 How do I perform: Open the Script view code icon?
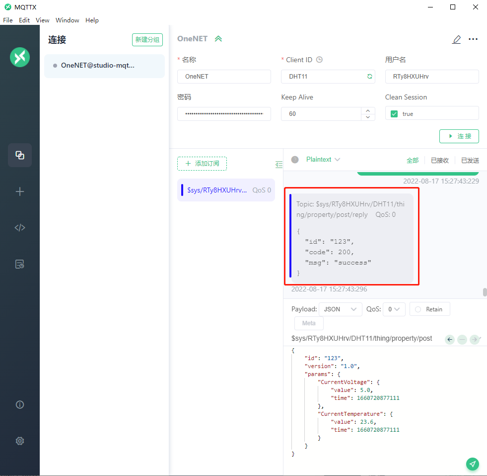point(20,228)
